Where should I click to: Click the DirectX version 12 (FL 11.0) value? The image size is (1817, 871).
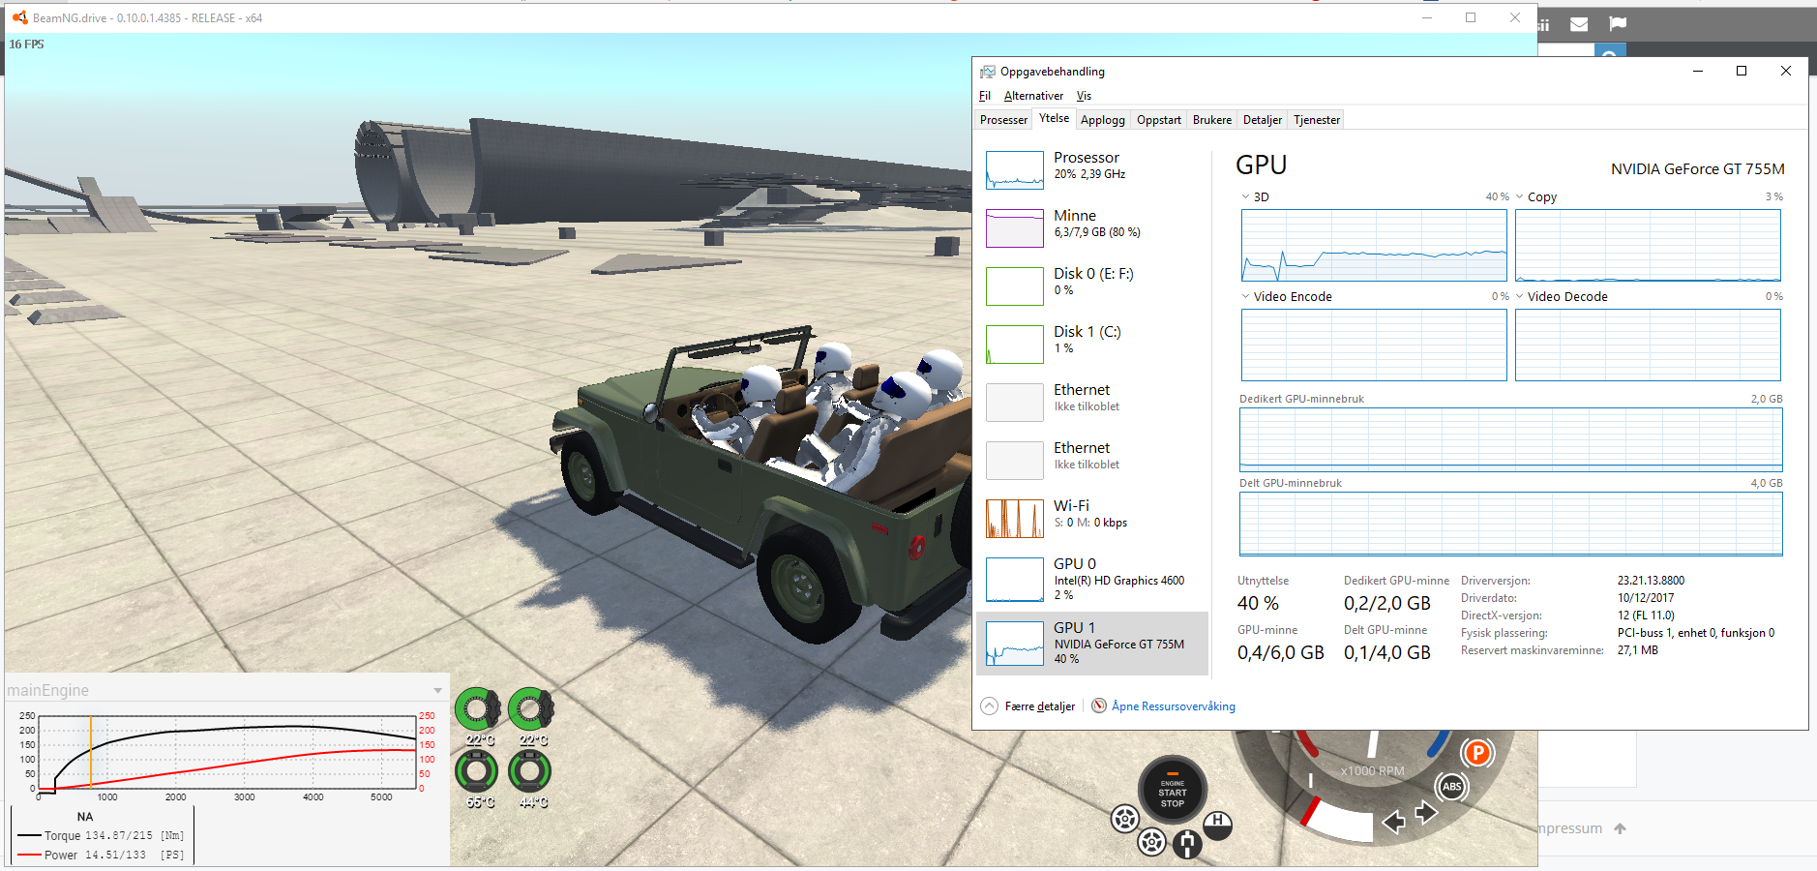point(1646,616)
